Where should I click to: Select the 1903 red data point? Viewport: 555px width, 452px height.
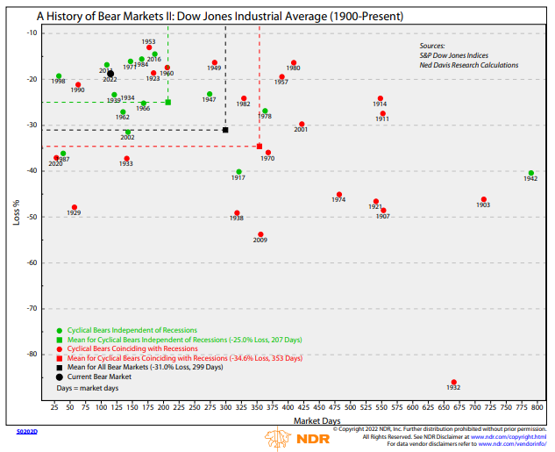[483, 199]
